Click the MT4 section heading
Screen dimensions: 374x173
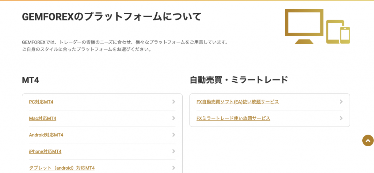(30, 80)
